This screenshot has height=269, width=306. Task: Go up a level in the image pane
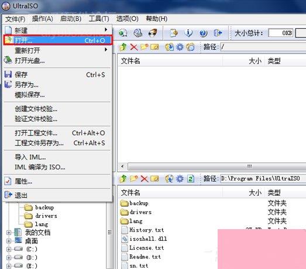click(123, 47)
